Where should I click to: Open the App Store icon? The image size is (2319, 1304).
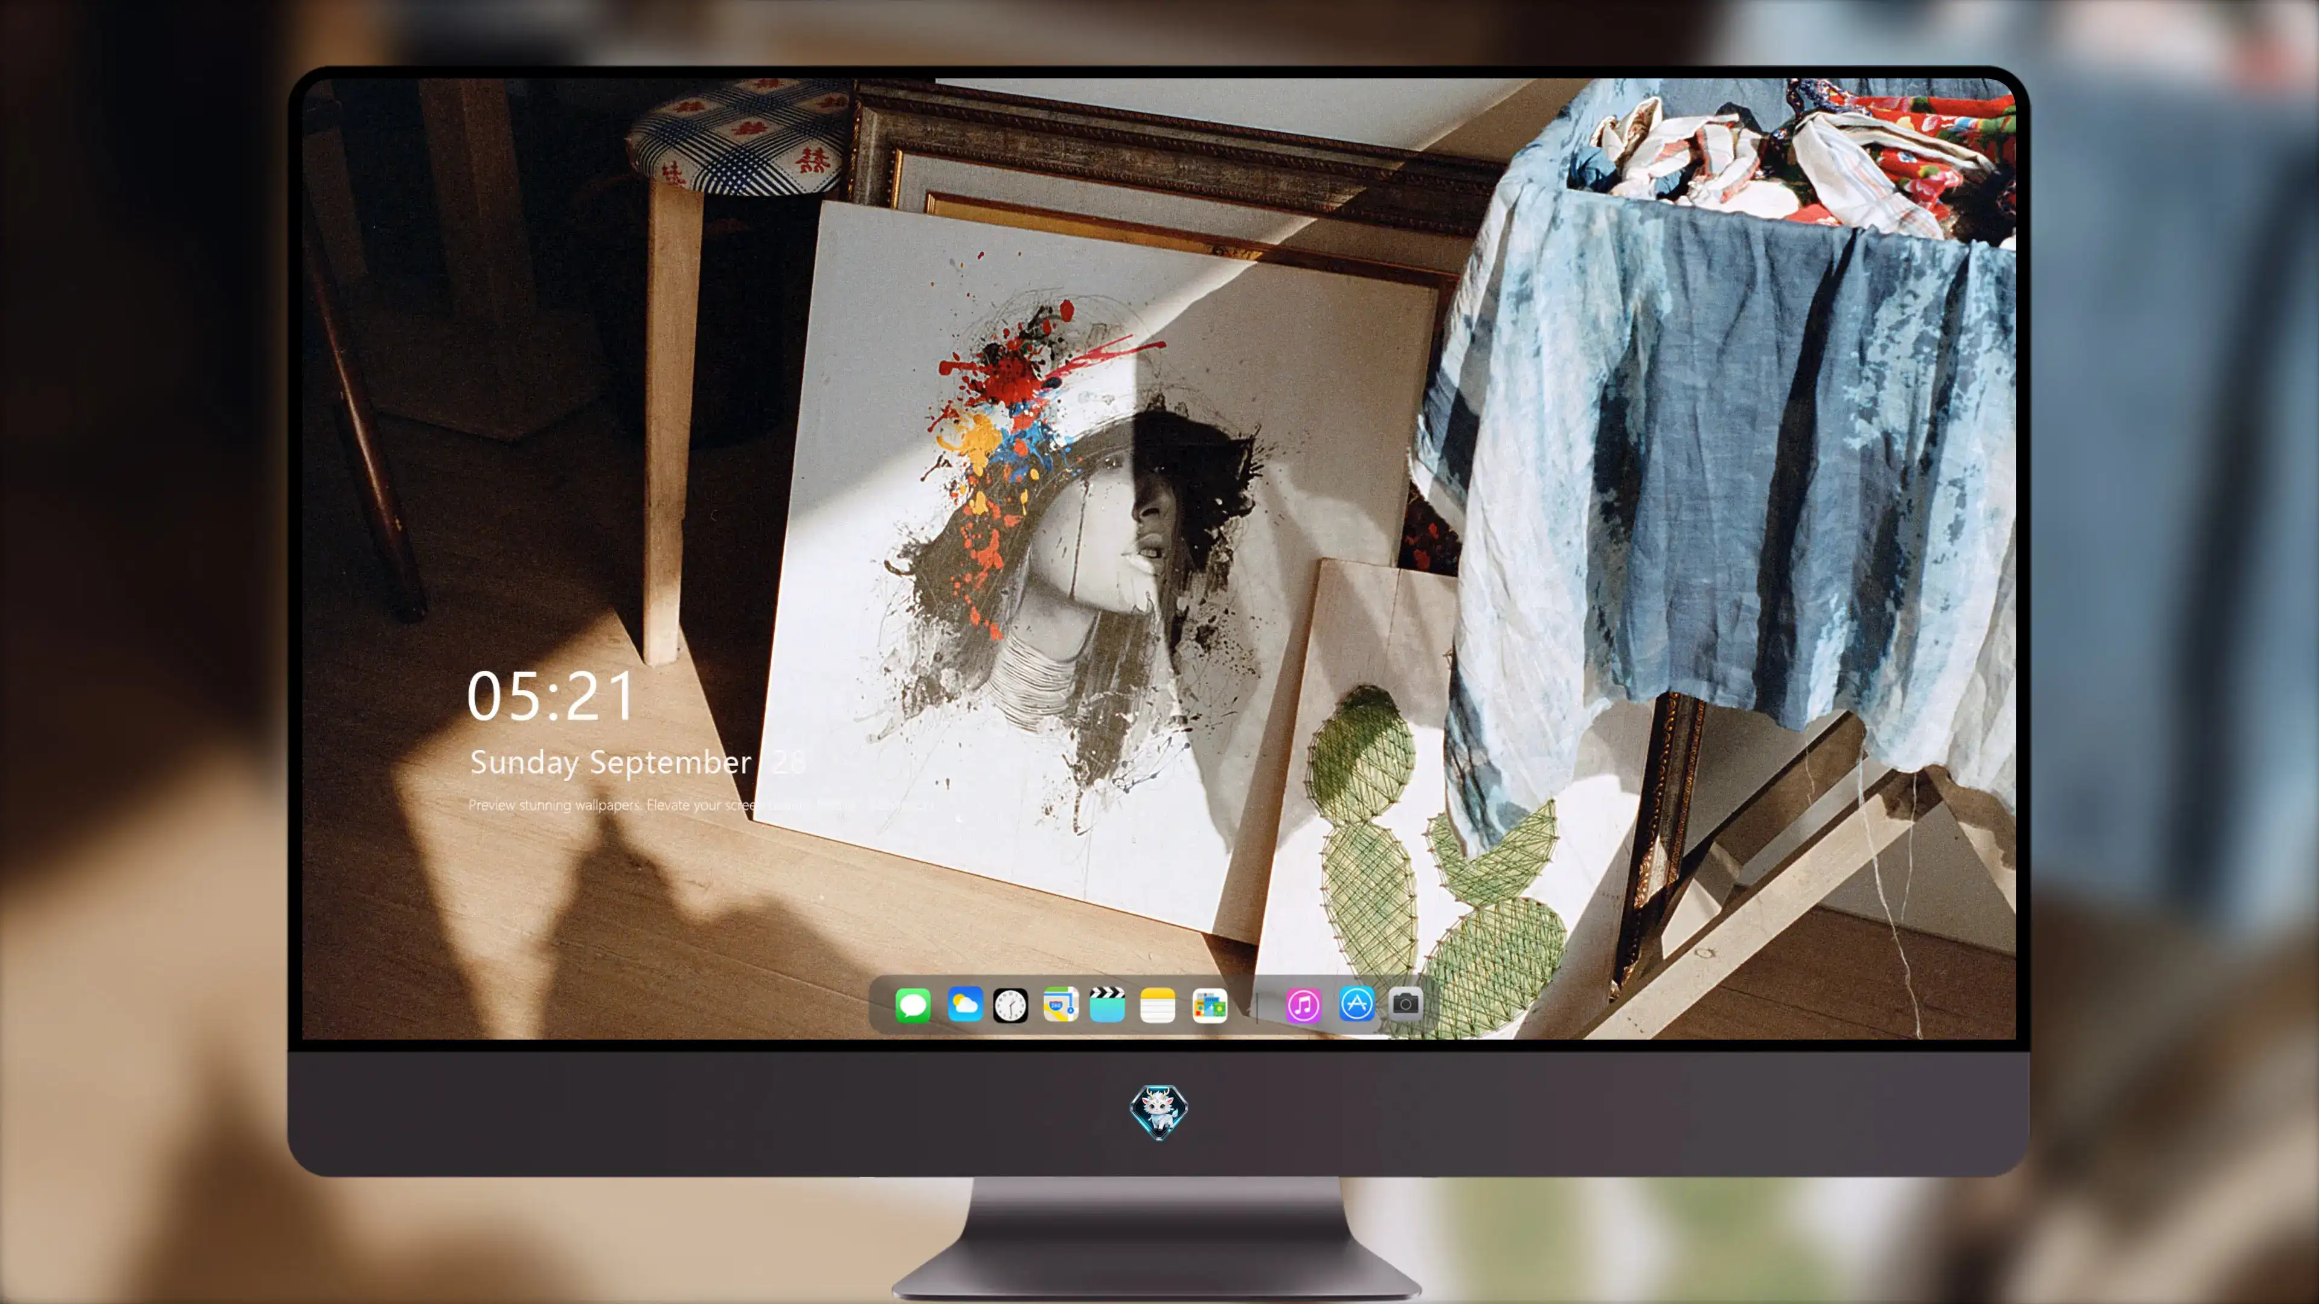click(x=1356, y=1005)
